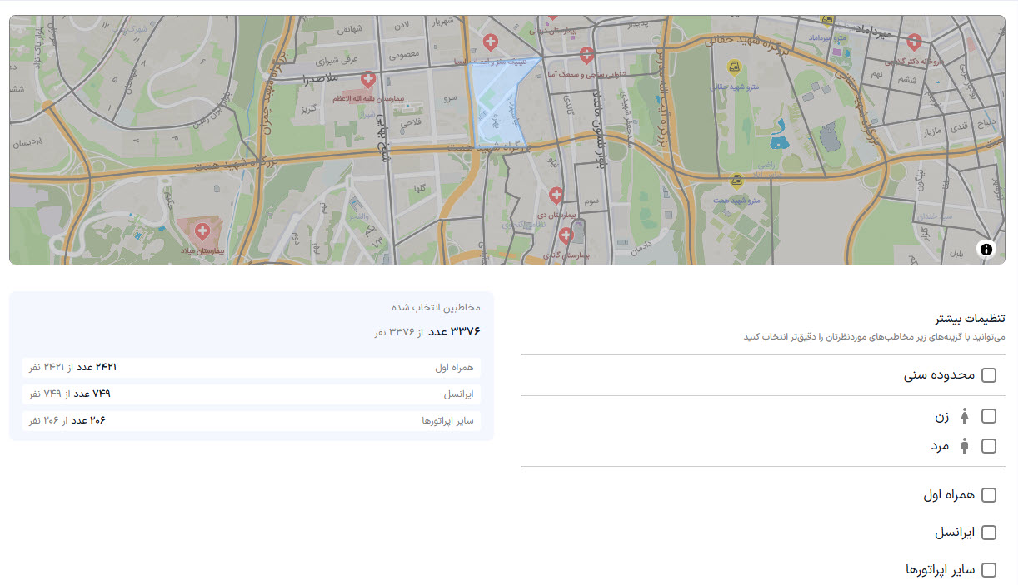Click the Day hospital marker on map
The width and height of the screenshot is (1018, 585).
[556, 196]
